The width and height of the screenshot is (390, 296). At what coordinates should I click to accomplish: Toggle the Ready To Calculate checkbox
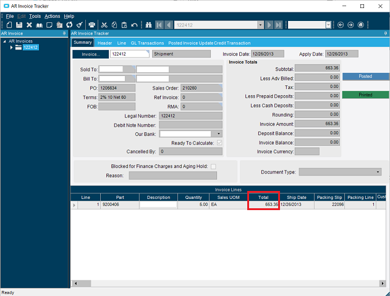coord(219,143)
